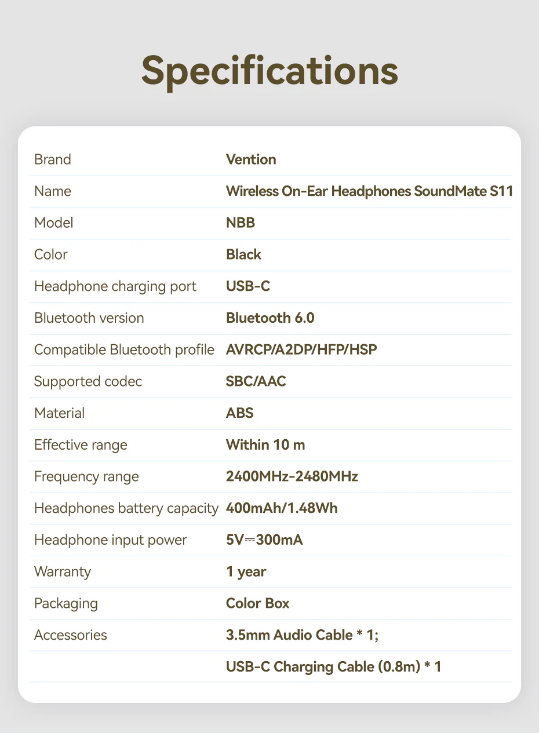Viewport: 539px width, 733px height.
Task: Select the Color Box value
Action: (258, 603)
